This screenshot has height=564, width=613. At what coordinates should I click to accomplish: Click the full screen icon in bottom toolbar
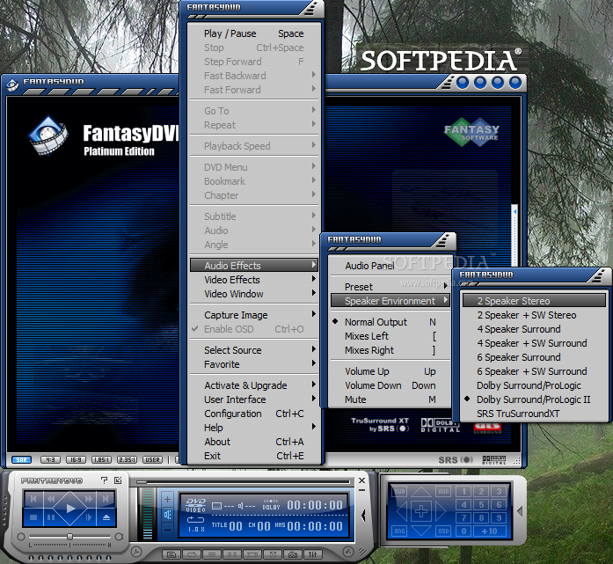(273, 554)
